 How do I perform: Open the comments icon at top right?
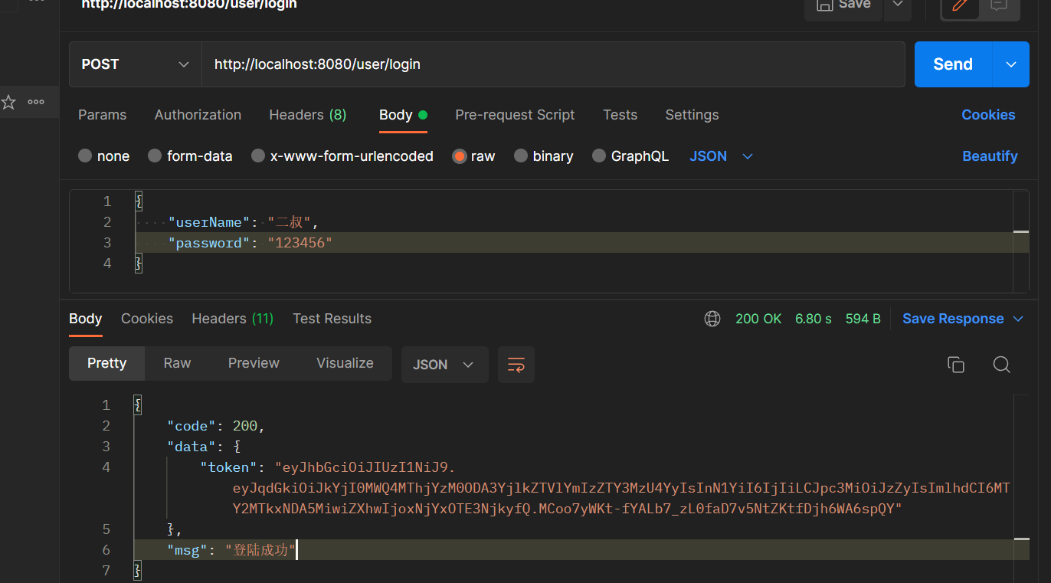click(x=998, y=5)
